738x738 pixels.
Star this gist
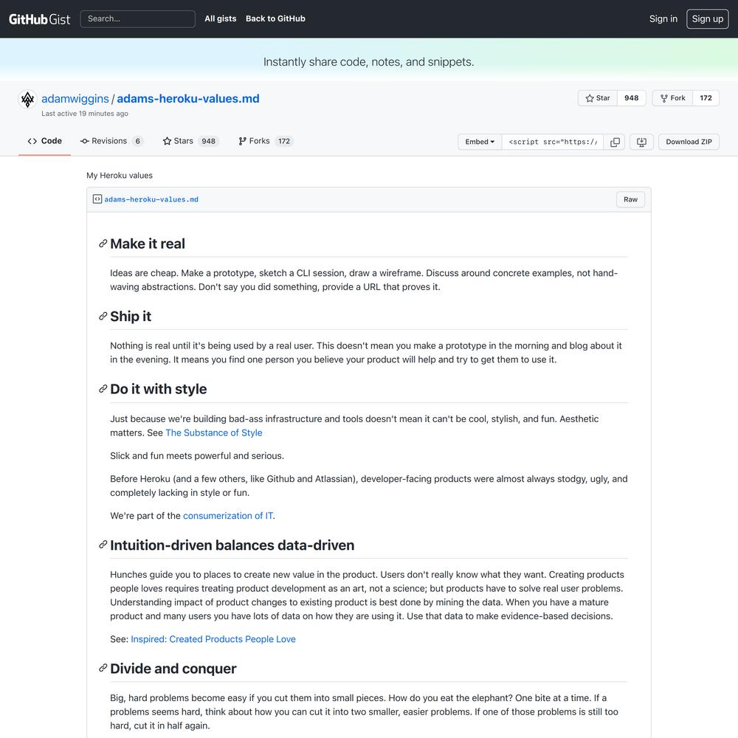tap(598, 98)
